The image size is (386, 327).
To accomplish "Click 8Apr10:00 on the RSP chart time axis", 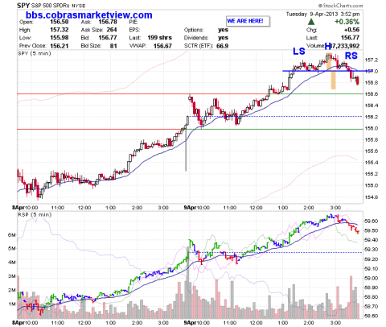I will [x=25, y=322].
